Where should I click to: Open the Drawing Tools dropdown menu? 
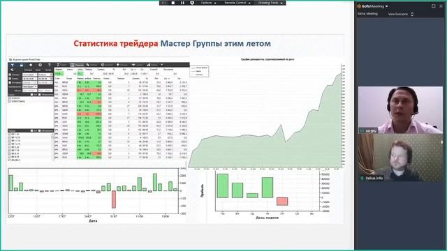coord(270,3)
